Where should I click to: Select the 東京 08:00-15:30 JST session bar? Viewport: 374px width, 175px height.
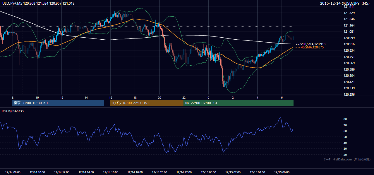[58, 103]
